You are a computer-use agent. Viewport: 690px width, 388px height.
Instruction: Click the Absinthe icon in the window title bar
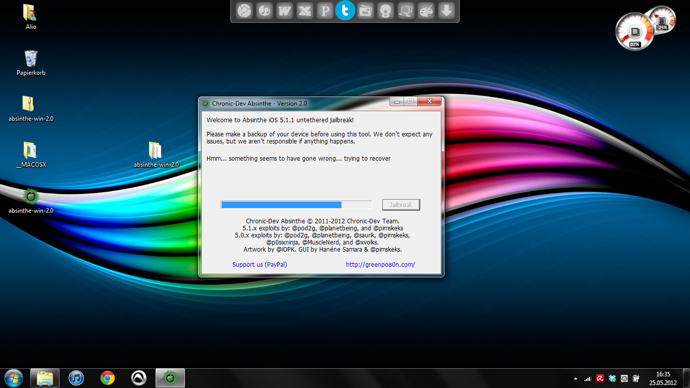tap(206, 104)
